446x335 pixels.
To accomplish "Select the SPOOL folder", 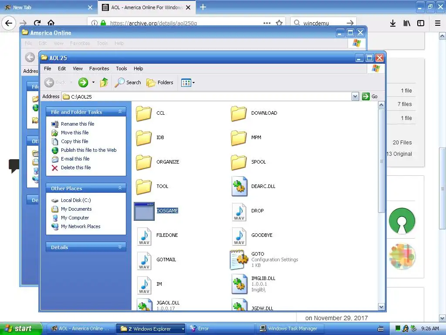I will [x=248, y=162].
